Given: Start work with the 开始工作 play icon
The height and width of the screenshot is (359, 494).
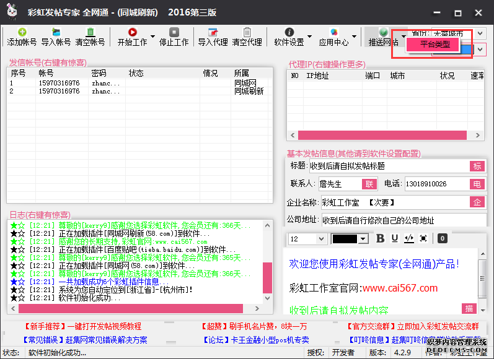Looking at the screenshot, I should tap(132, 32).
